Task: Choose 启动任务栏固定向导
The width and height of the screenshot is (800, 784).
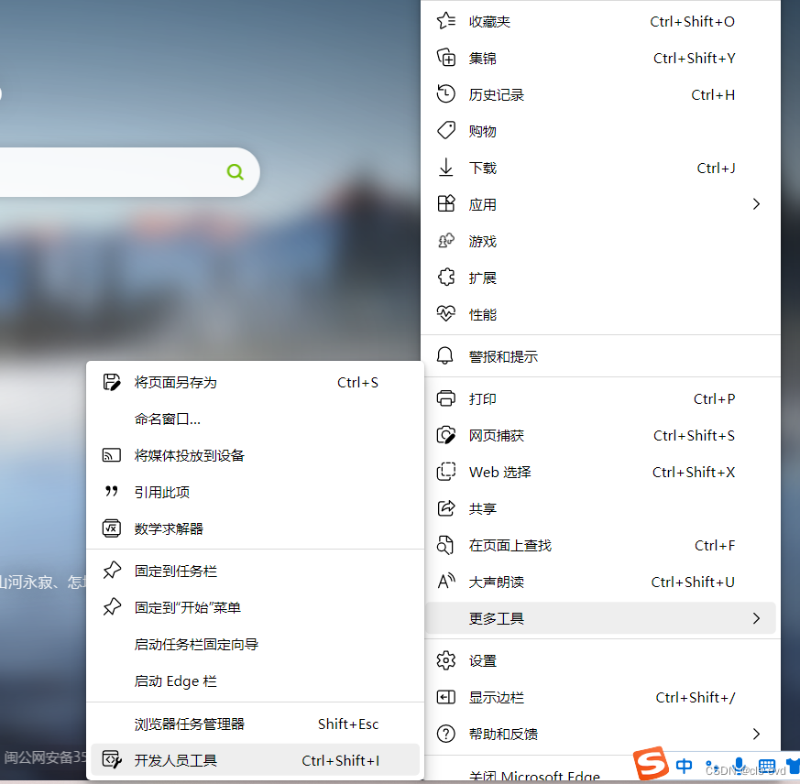Action: point(255,644)
